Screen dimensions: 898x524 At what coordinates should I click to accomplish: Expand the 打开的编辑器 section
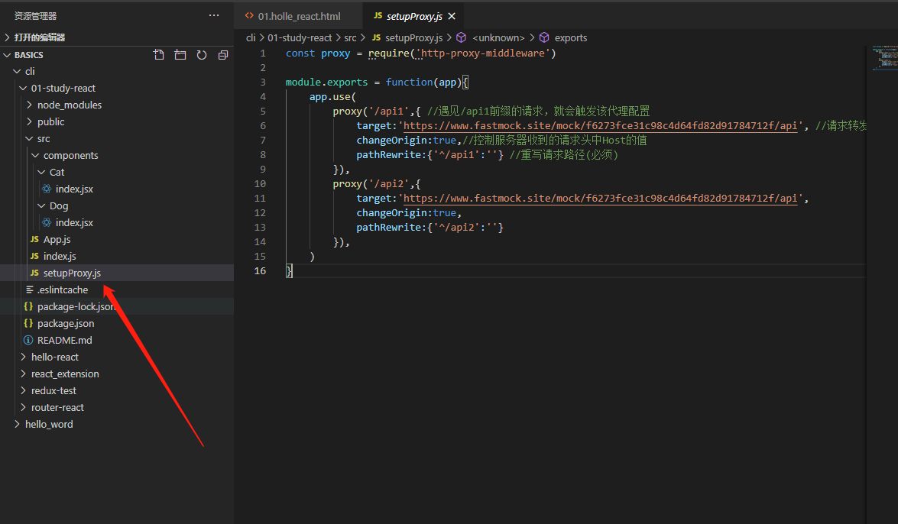pos(7,37)
